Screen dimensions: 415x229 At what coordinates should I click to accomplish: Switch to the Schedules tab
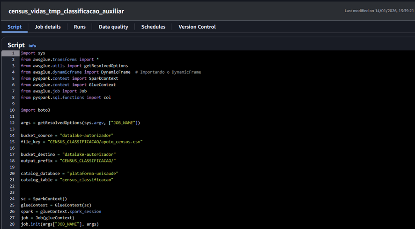point(153,27)
